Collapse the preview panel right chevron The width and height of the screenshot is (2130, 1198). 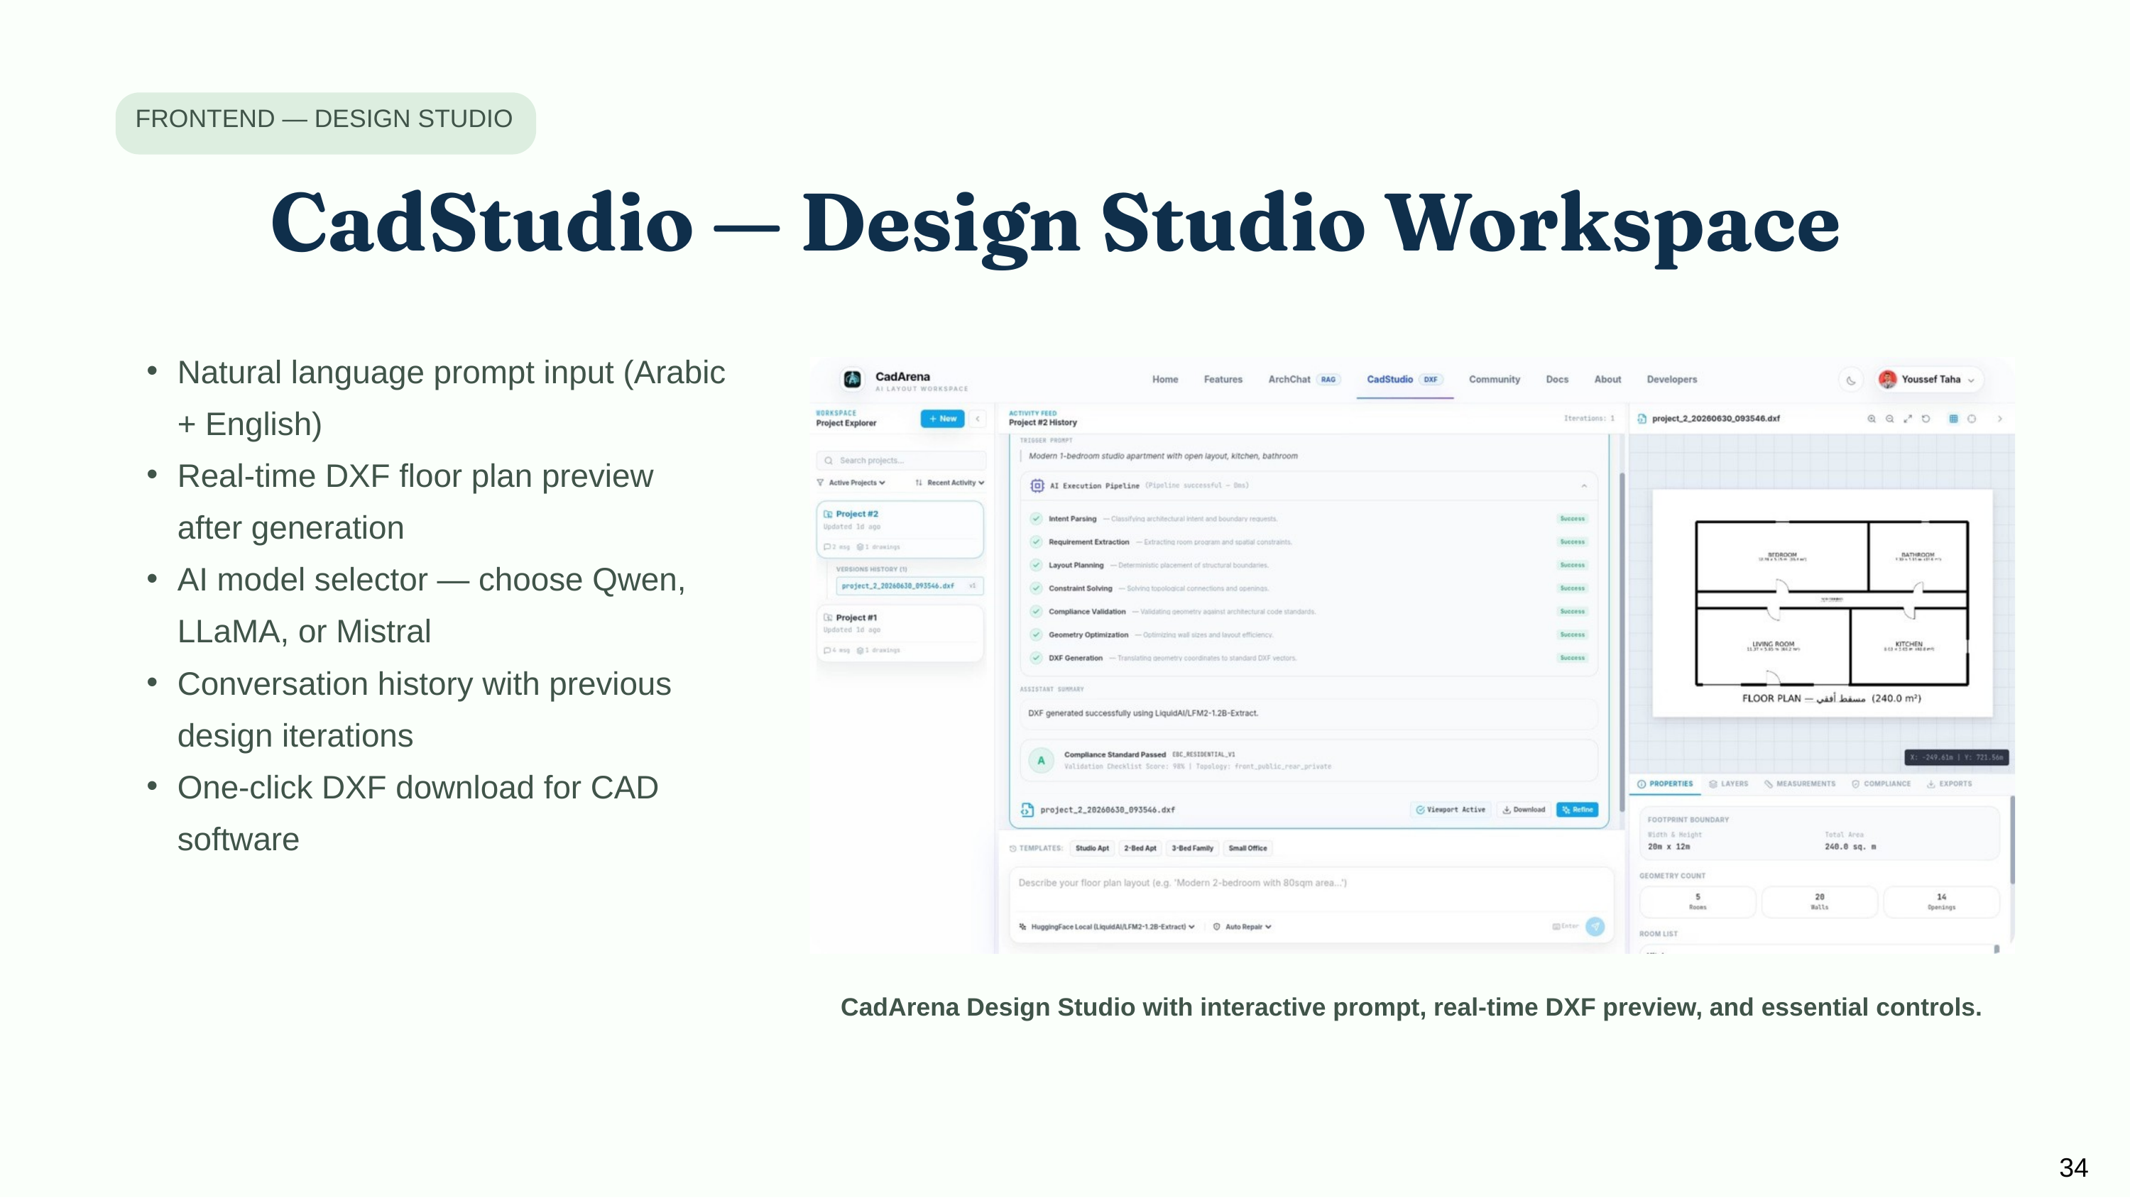point(1999,419)
